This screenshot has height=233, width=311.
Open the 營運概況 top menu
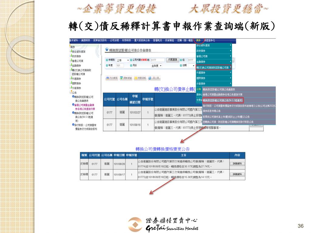click(158, 40)
